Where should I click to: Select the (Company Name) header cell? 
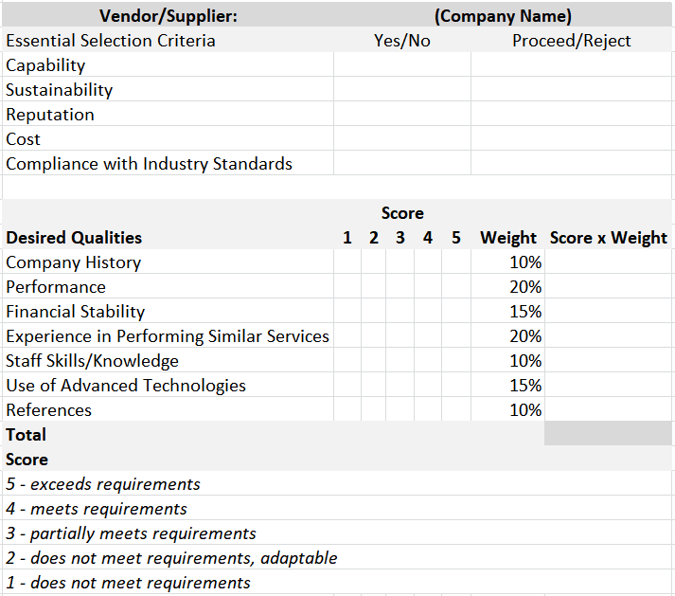click(x=503, y=16)
